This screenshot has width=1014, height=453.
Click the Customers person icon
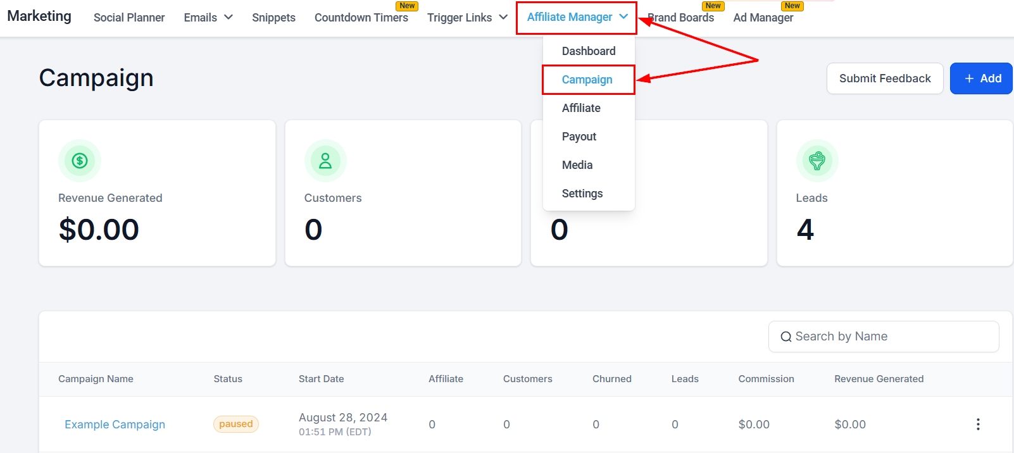click(x=325, y=161)
